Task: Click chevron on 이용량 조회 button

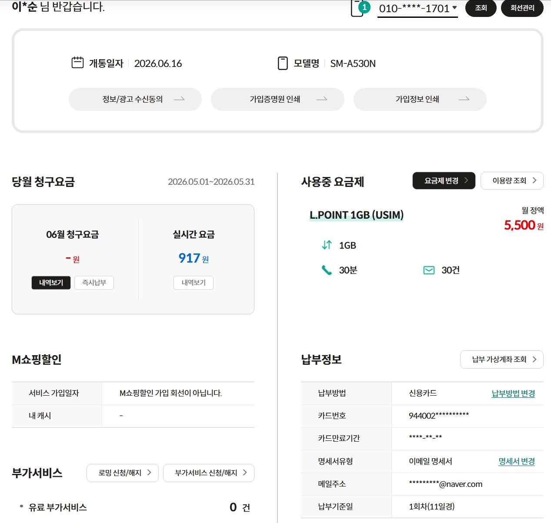Action: (x=534, y=180)
